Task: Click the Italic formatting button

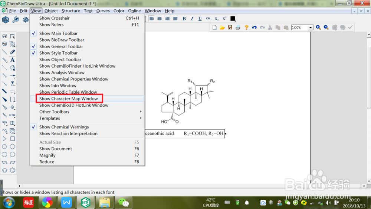Action: tap(192, 19)
